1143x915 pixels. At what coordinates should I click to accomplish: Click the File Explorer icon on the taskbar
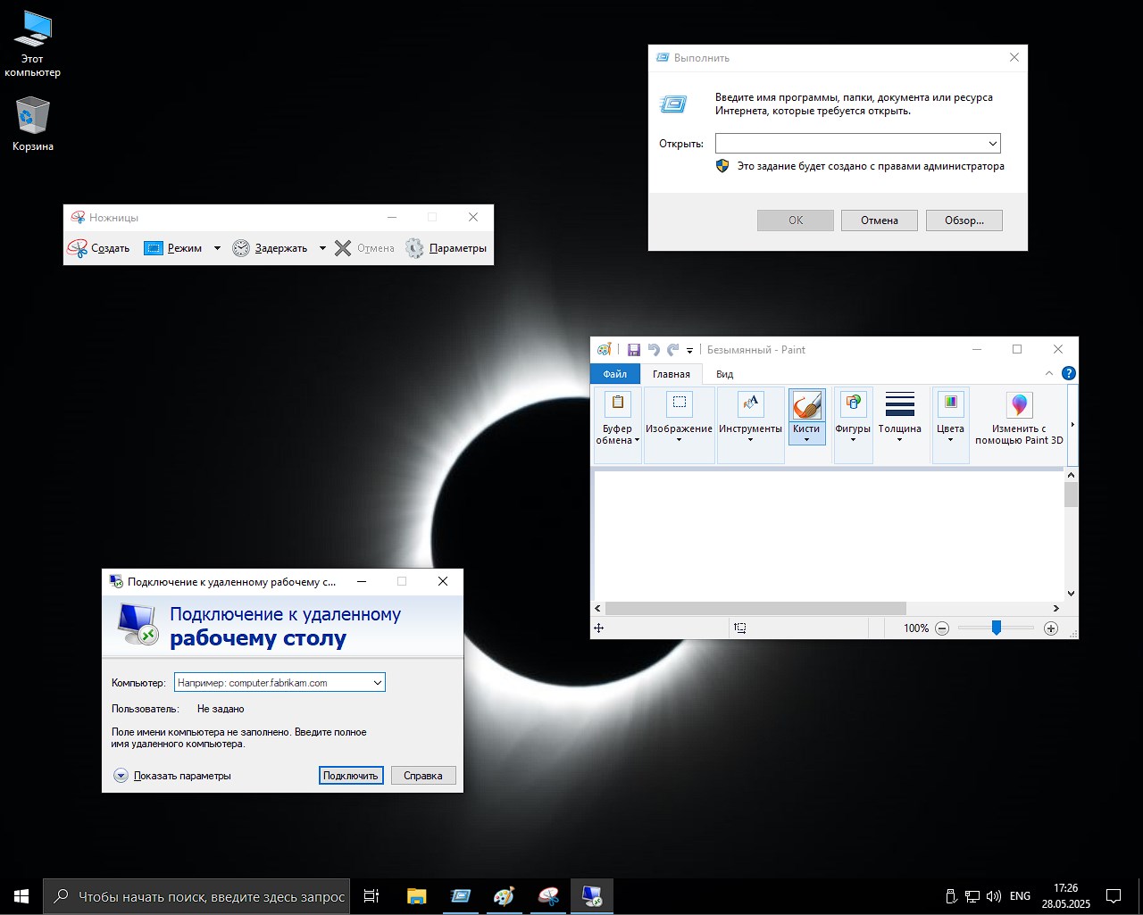pos(416,896)
